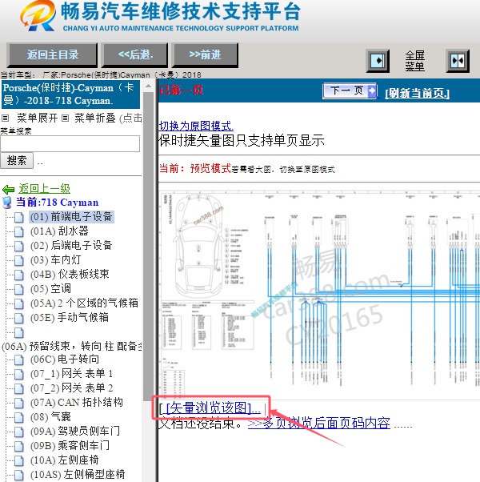The height and width of the screenshot is (482, 480).
Task: Refresh via the 刷新当前页 link
Action: (417, 93)
